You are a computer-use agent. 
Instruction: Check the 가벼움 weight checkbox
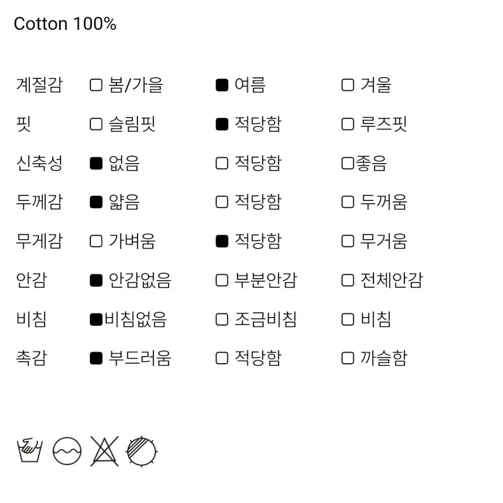[96, 241]
